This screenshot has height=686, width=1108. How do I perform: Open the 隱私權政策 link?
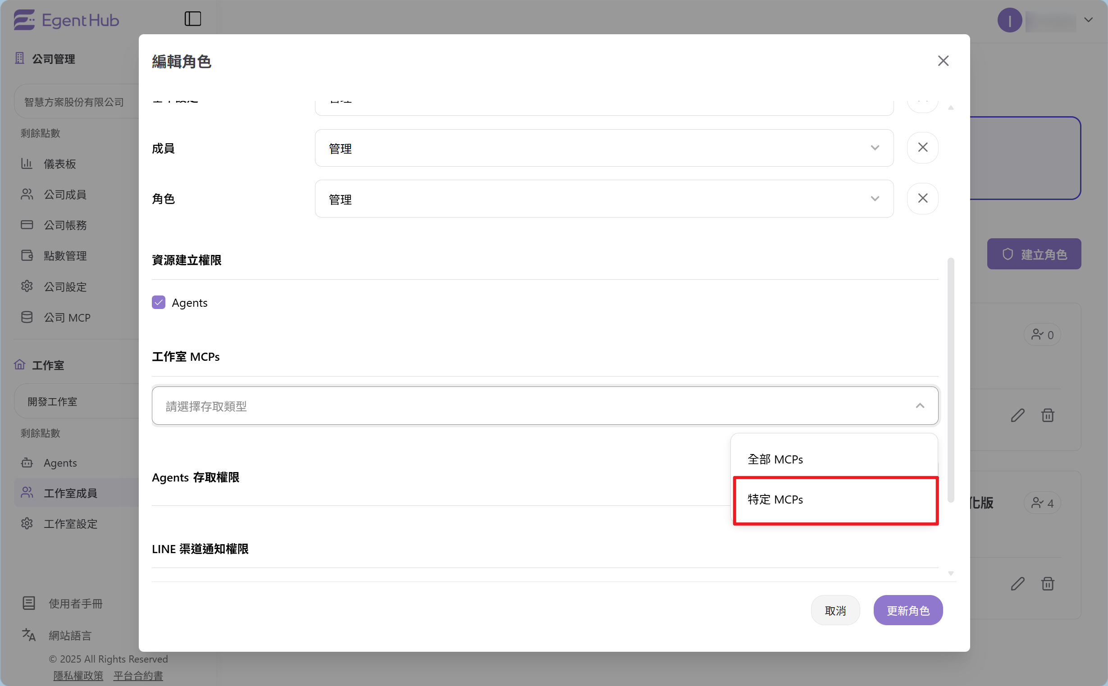point(78,675)
